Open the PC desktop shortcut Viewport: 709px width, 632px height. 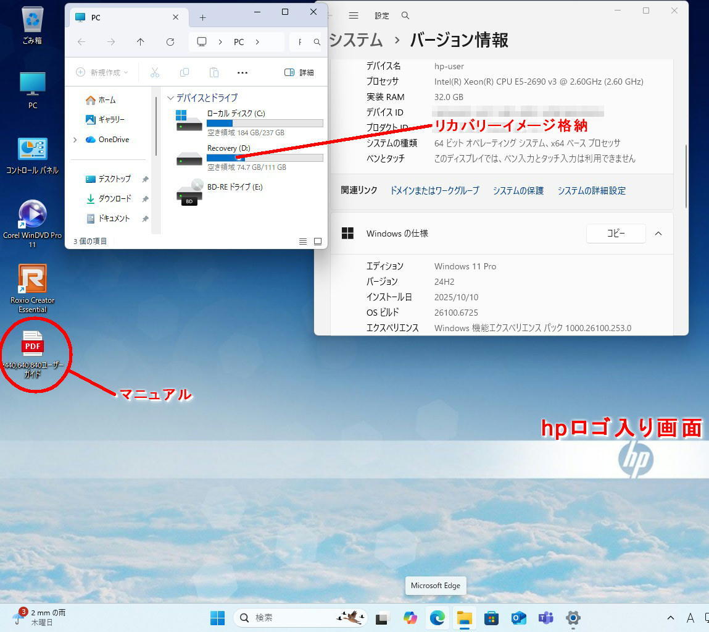33,90
